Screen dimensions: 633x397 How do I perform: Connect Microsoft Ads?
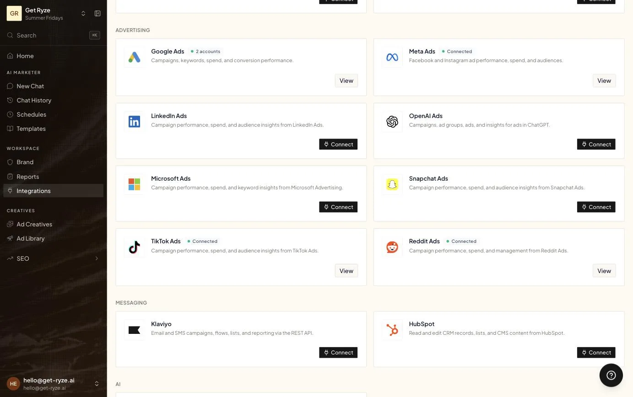point(338,207)
